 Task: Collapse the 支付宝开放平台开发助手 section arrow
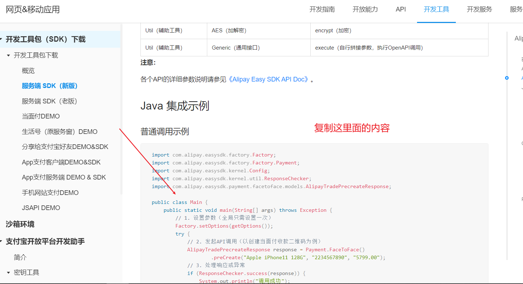(x=1, y=242)
